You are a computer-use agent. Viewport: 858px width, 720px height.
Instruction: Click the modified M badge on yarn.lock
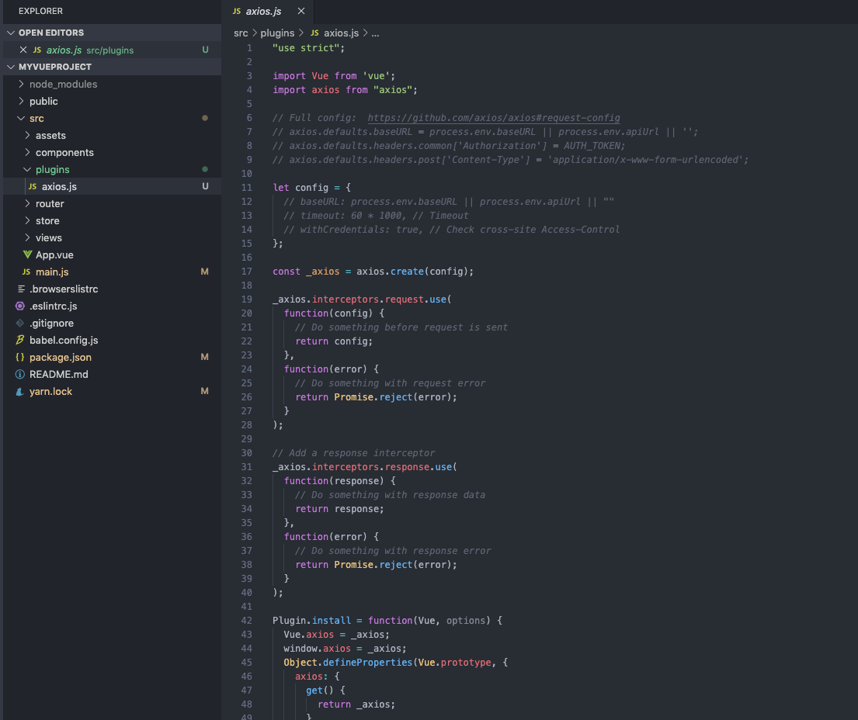tap(205, 392)
